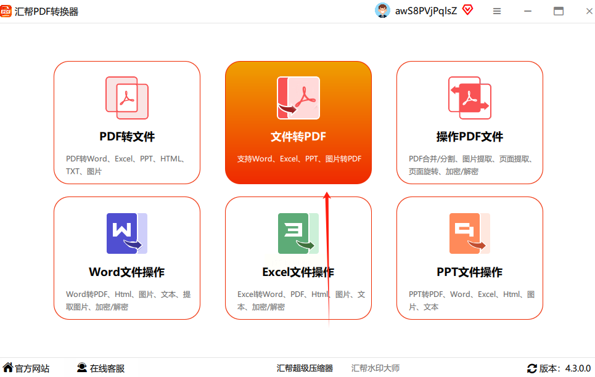The image size is (595, 377).
Task: Open 在线客服 support link
Action: [107, 368]
